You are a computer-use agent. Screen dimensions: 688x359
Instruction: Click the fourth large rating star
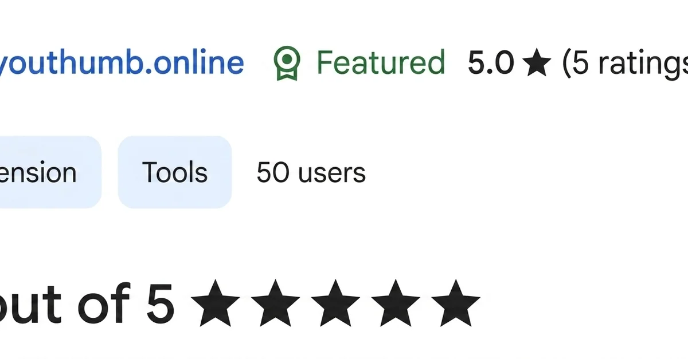click(x=396, y=303)
